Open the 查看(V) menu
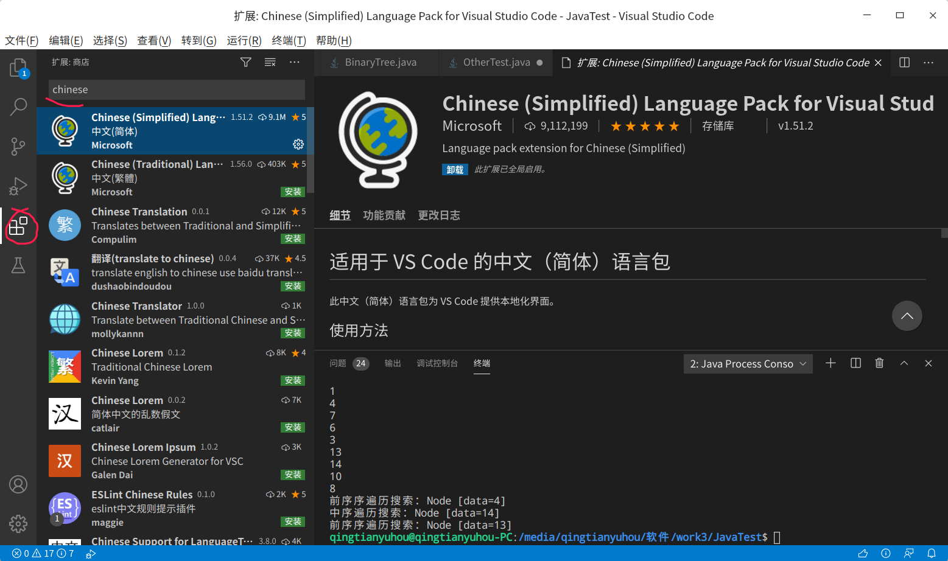Image resolution: width=948 pixels, height=561 pixels. click(154, 41)
